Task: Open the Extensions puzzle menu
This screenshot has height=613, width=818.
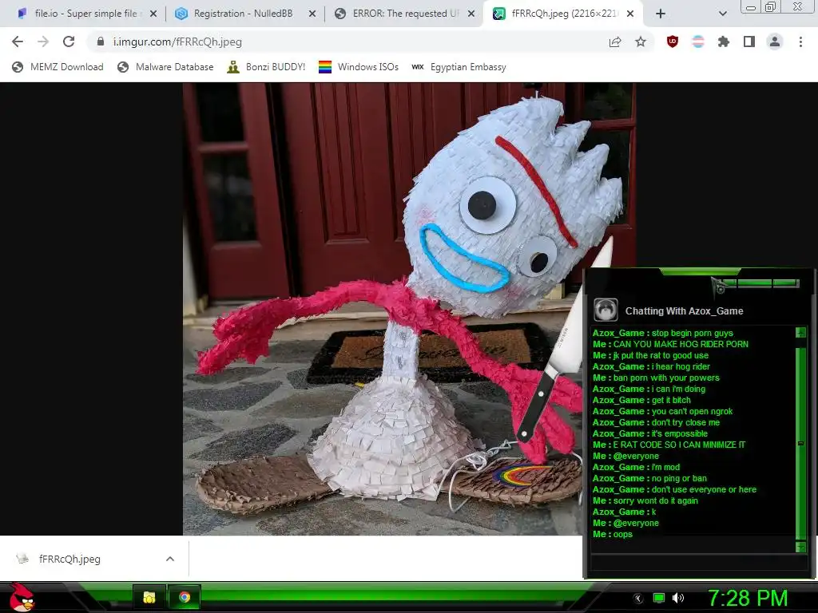Action: pyautogui.click(x=724, y=42)
